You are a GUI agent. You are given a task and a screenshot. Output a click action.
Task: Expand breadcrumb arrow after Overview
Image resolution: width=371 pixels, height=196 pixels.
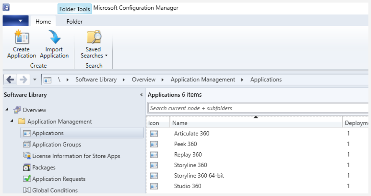coord(162,80)
